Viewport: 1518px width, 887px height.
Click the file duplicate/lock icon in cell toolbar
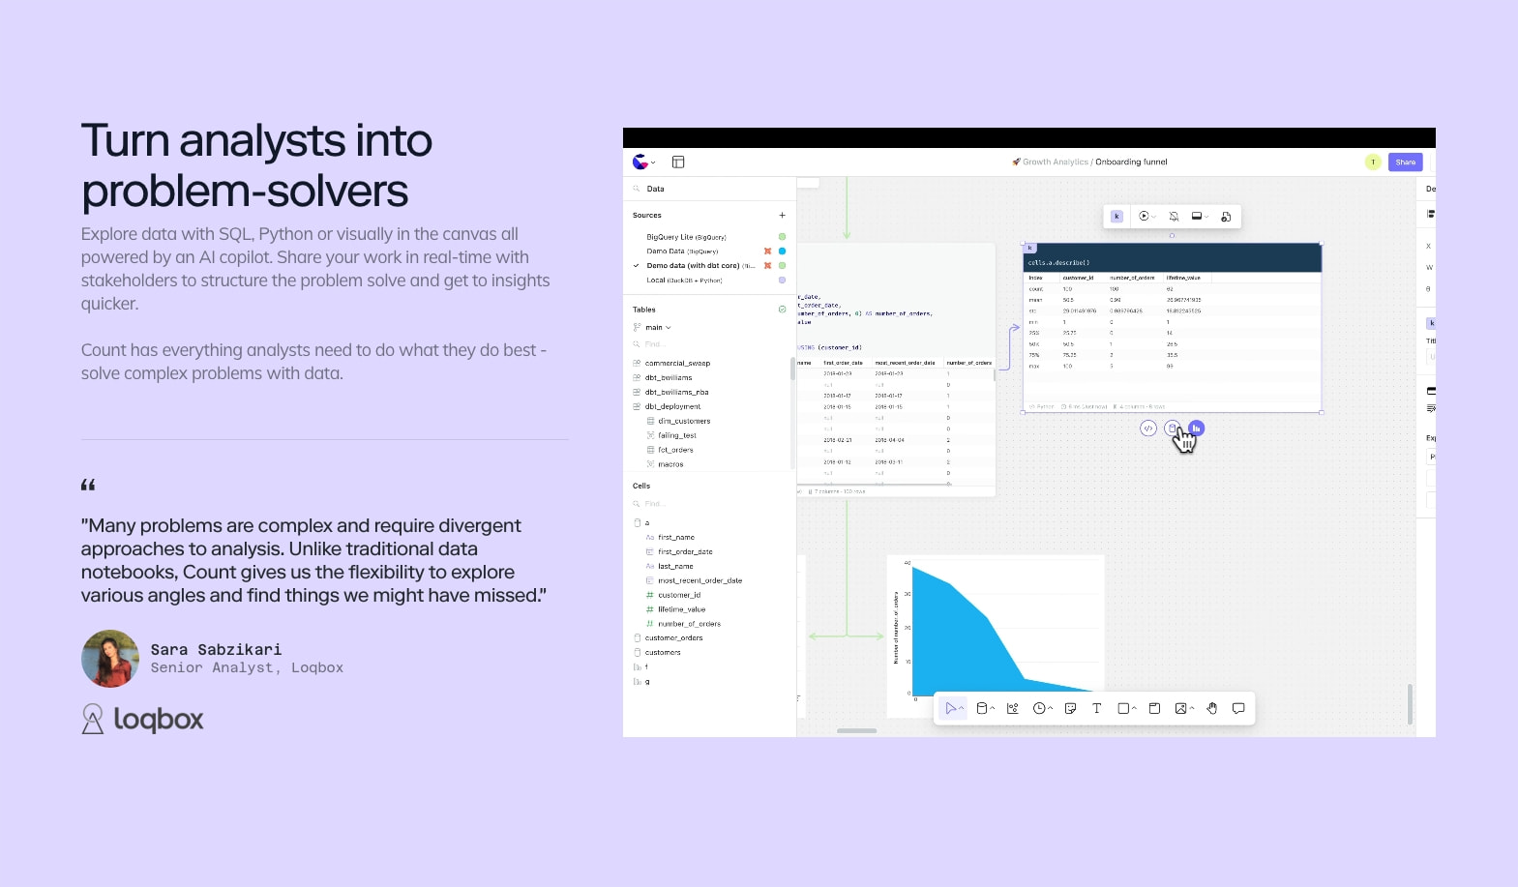1226,217
